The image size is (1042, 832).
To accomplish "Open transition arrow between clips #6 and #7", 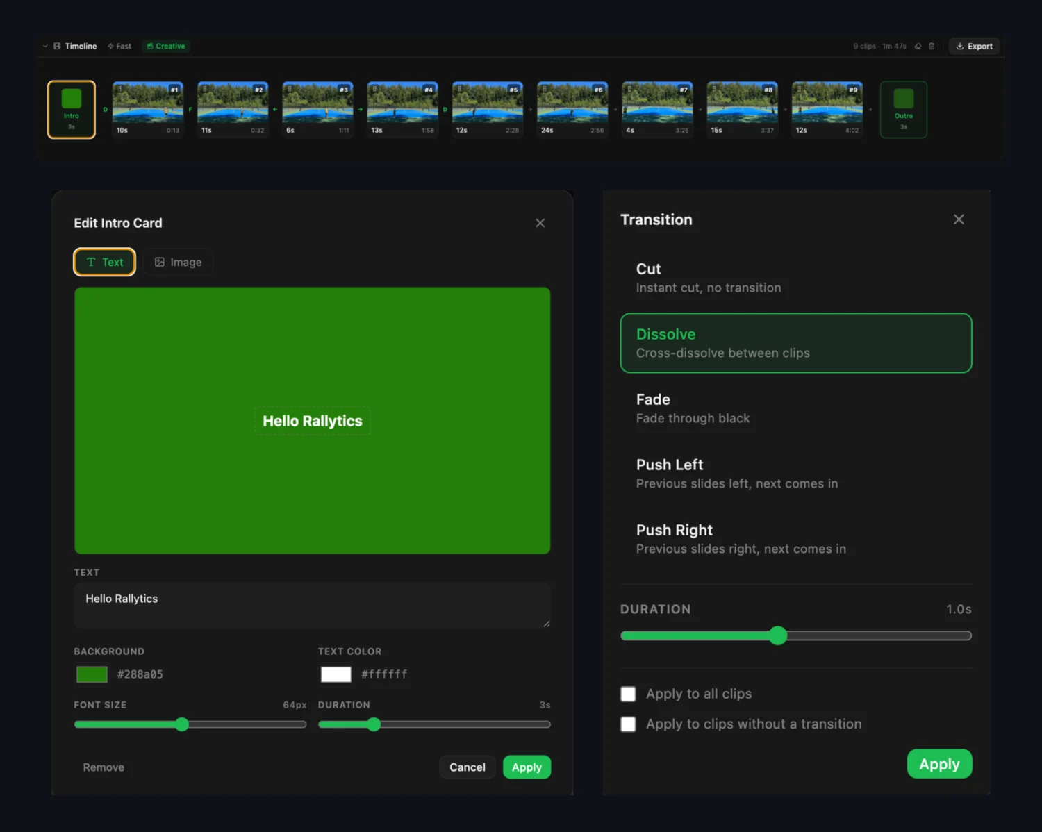I will [615, 110].
